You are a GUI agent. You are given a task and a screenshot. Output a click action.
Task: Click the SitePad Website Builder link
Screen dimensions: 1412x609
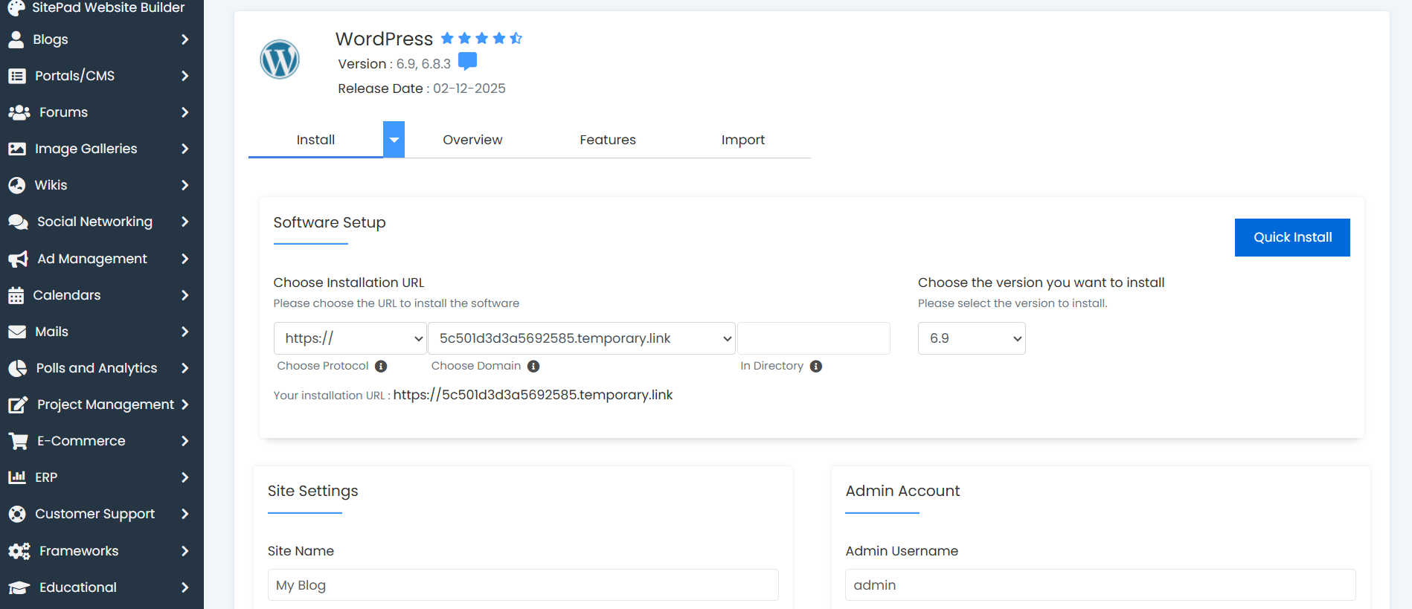pyautogui.click(x=109, y=7)
